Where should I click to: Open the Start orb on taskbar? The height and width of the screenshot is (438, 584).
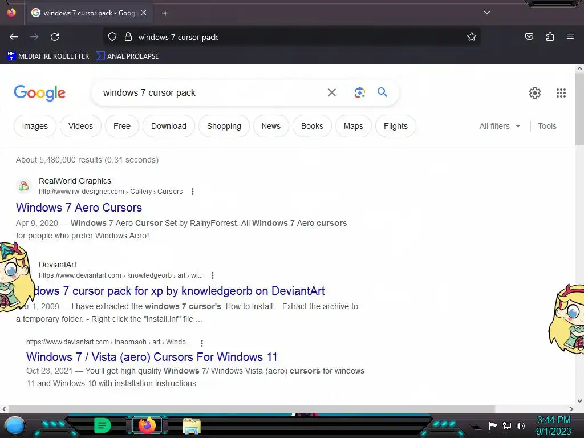(14, 425)
